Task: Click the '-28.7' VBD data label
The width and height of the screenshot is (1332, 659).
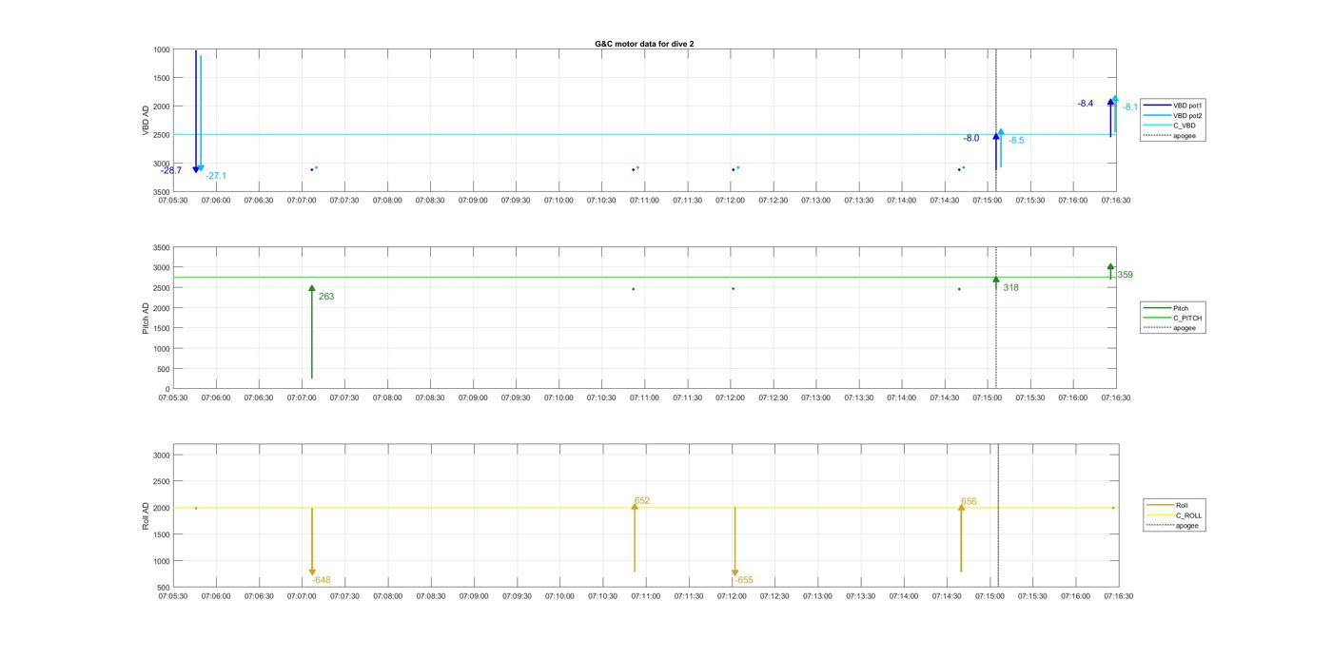Action: coord(171,170)
